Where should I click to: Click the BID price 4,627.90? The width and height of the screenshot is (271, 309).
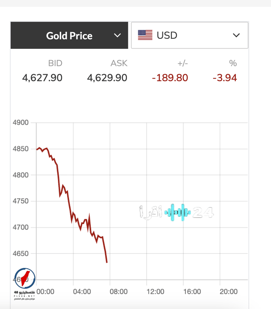(42, 78)
